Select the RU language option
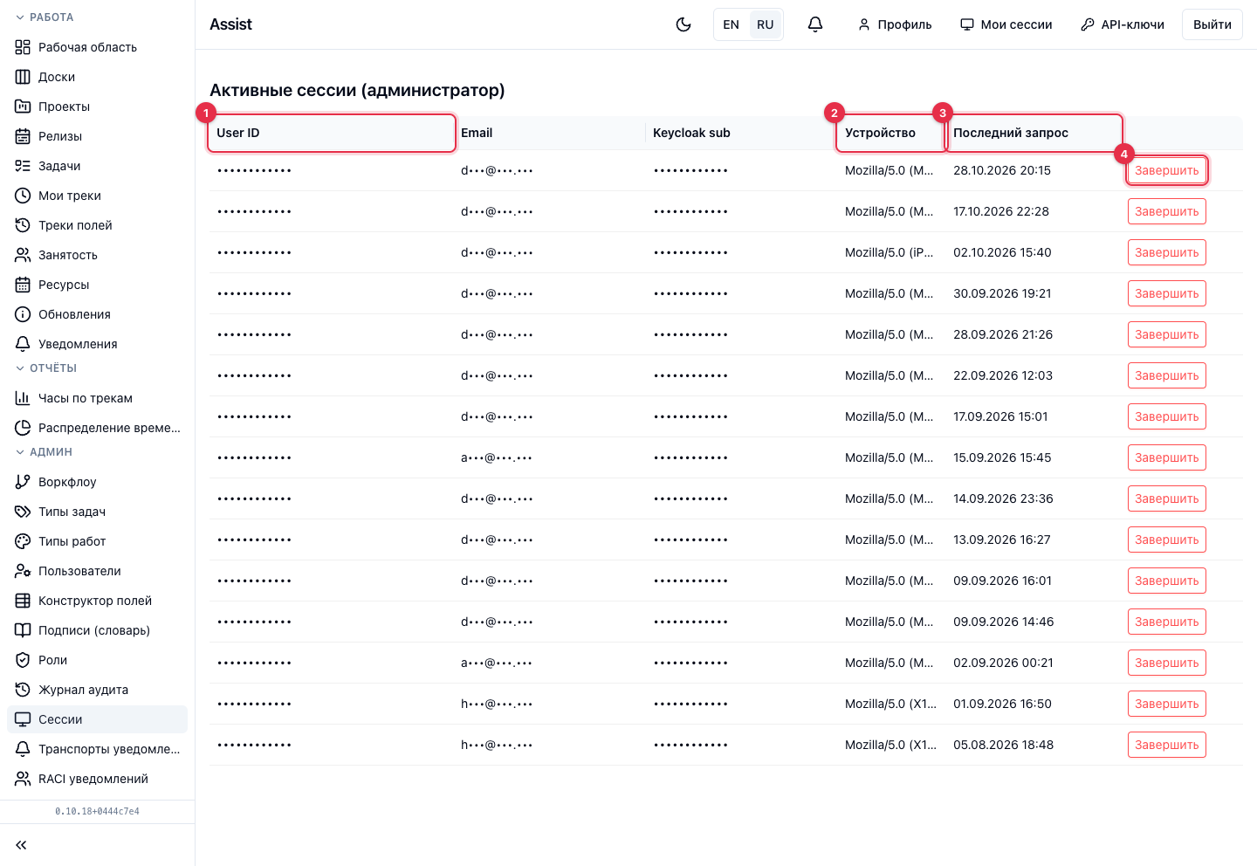 (766, 24)
